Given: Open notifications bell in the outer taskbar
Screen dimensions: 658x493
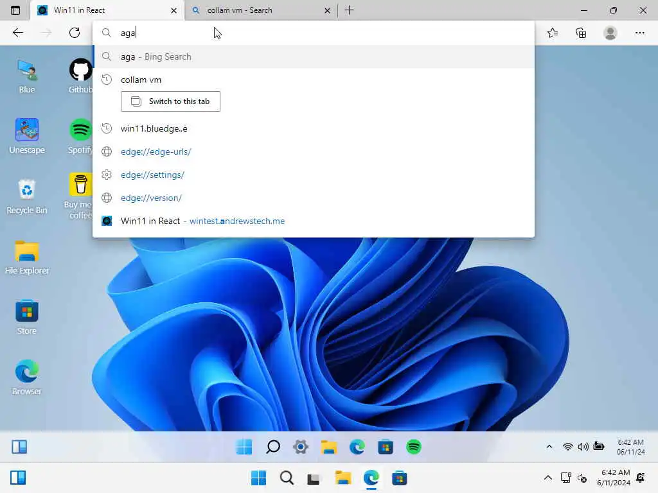Looking at the screenshot, I should click(x=641, y=478).
